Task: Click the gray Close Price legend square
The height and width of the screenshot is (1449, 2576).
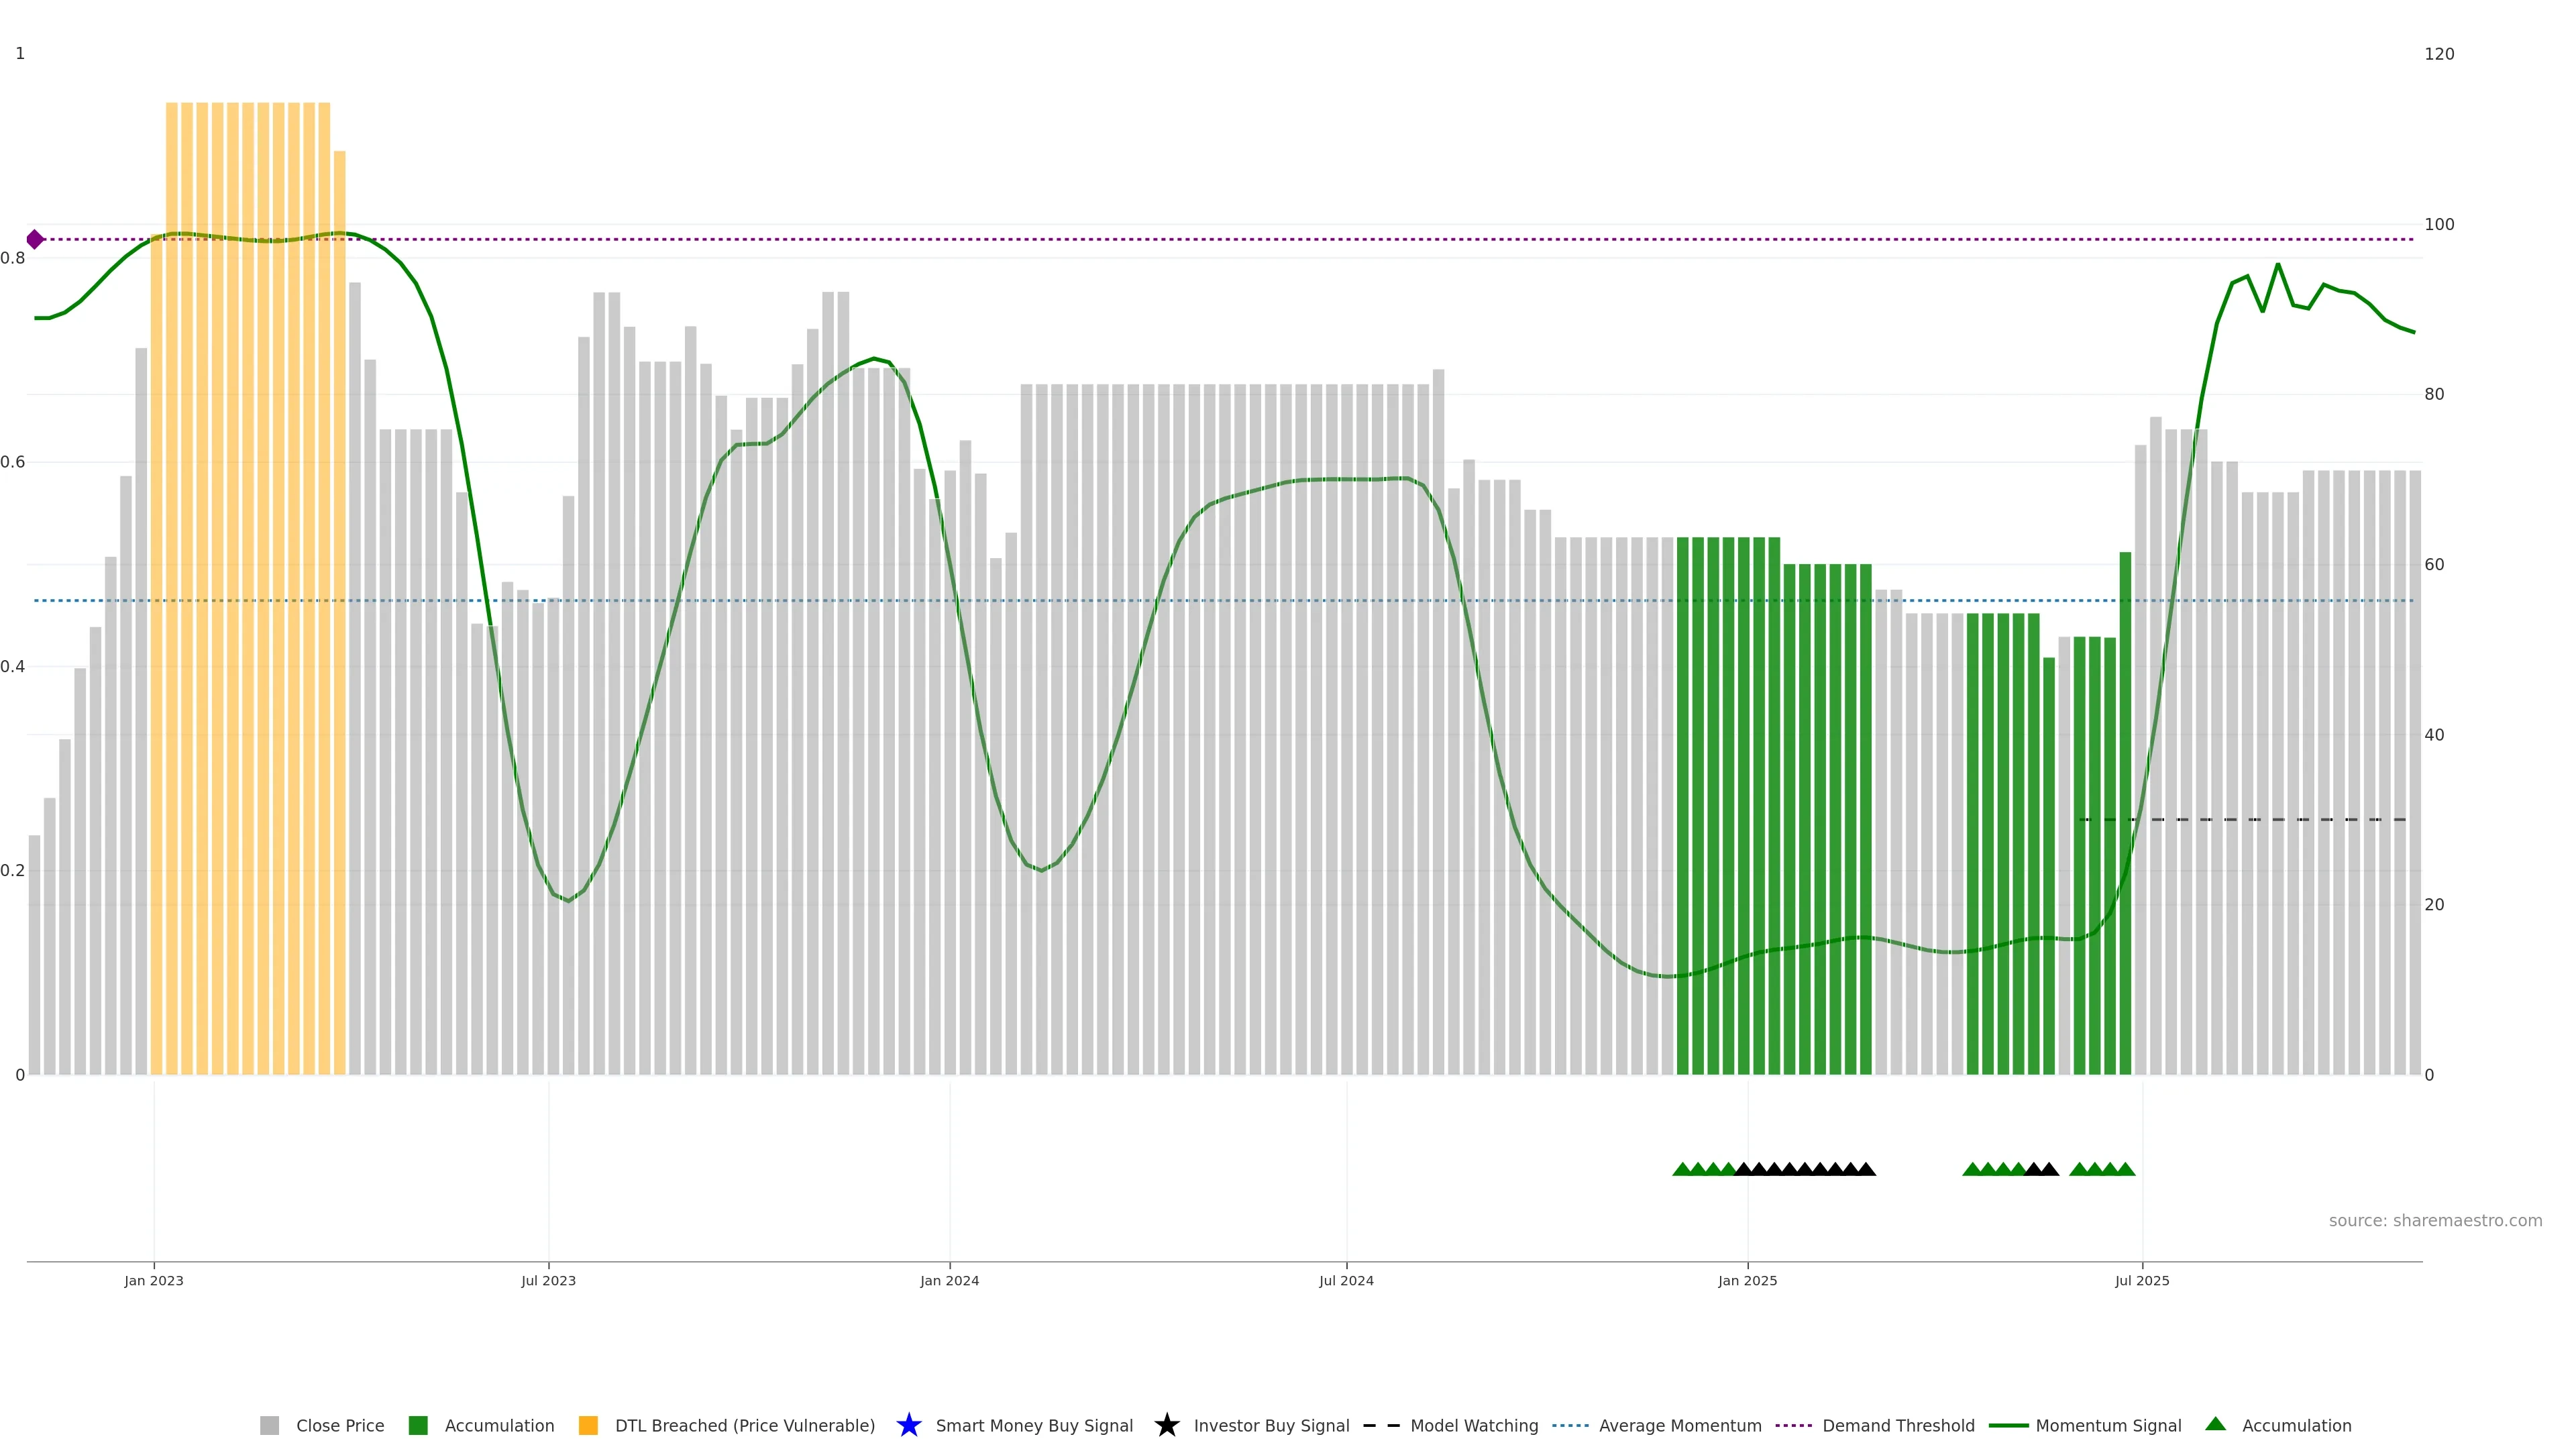Action: pos(269,1425)
